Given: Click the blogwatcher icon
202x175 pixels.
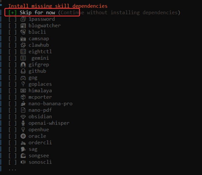Looking at the screenshot, I should [x=23, y=25].
